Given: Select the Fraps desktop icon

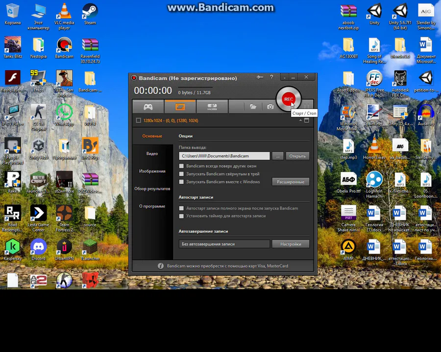Looking at the screenshot, I should (x=38, y=81).
